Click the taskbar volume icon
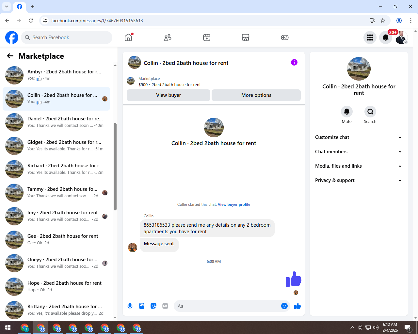The height and width of the screenshot is (334, 418). tap(376, 327)
